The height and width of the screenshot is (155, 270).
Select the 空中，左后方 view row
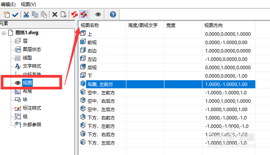(x=167, y=109)
